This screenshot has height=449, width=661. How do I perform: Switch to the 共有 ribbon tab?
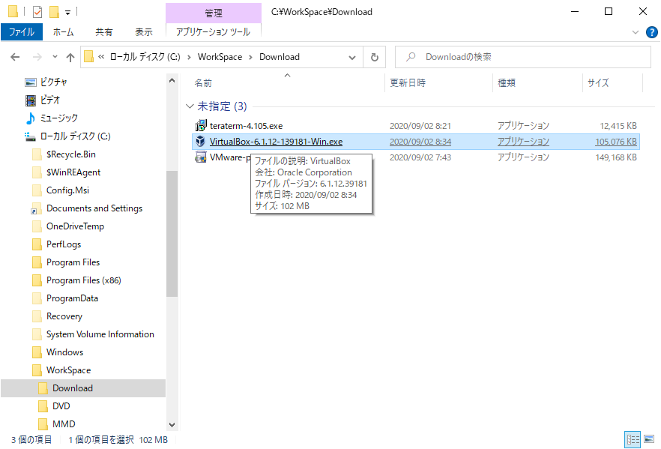point(103,32)
